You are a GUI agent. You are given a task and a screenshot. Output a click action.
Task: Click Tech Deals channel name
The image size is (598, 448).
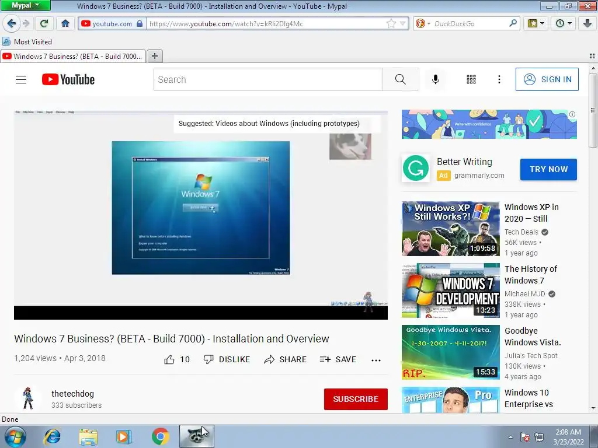521,232
